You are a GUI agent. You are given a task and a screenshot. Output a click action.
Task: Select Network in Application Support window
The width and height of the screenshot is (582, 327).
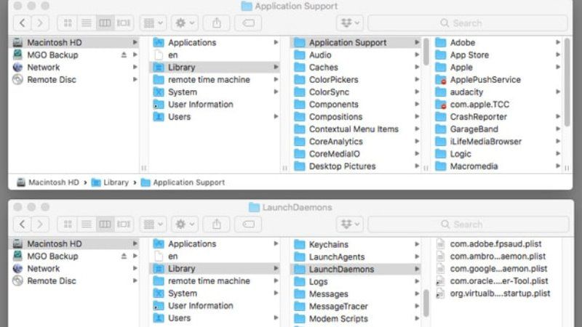74,67
